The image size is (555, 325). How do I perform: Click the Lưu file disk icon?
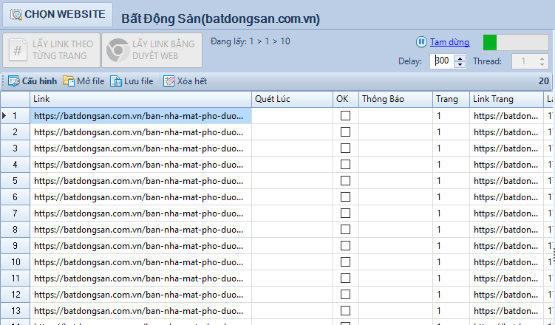coord(116,81)
